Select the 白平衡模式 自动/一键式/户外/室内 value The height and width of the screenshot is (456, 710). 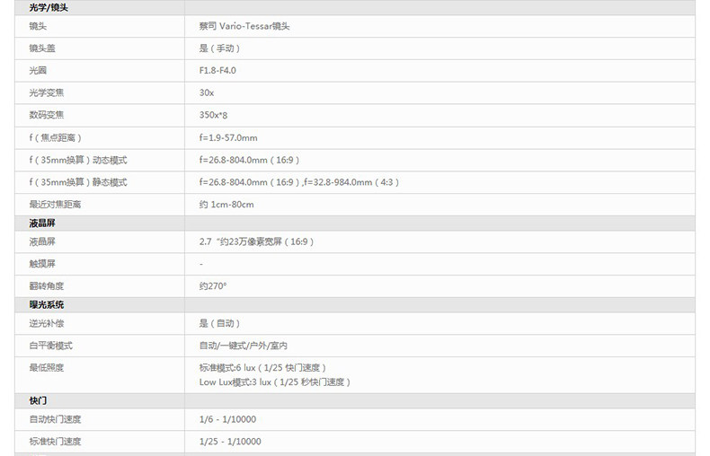tap(244, 346)
